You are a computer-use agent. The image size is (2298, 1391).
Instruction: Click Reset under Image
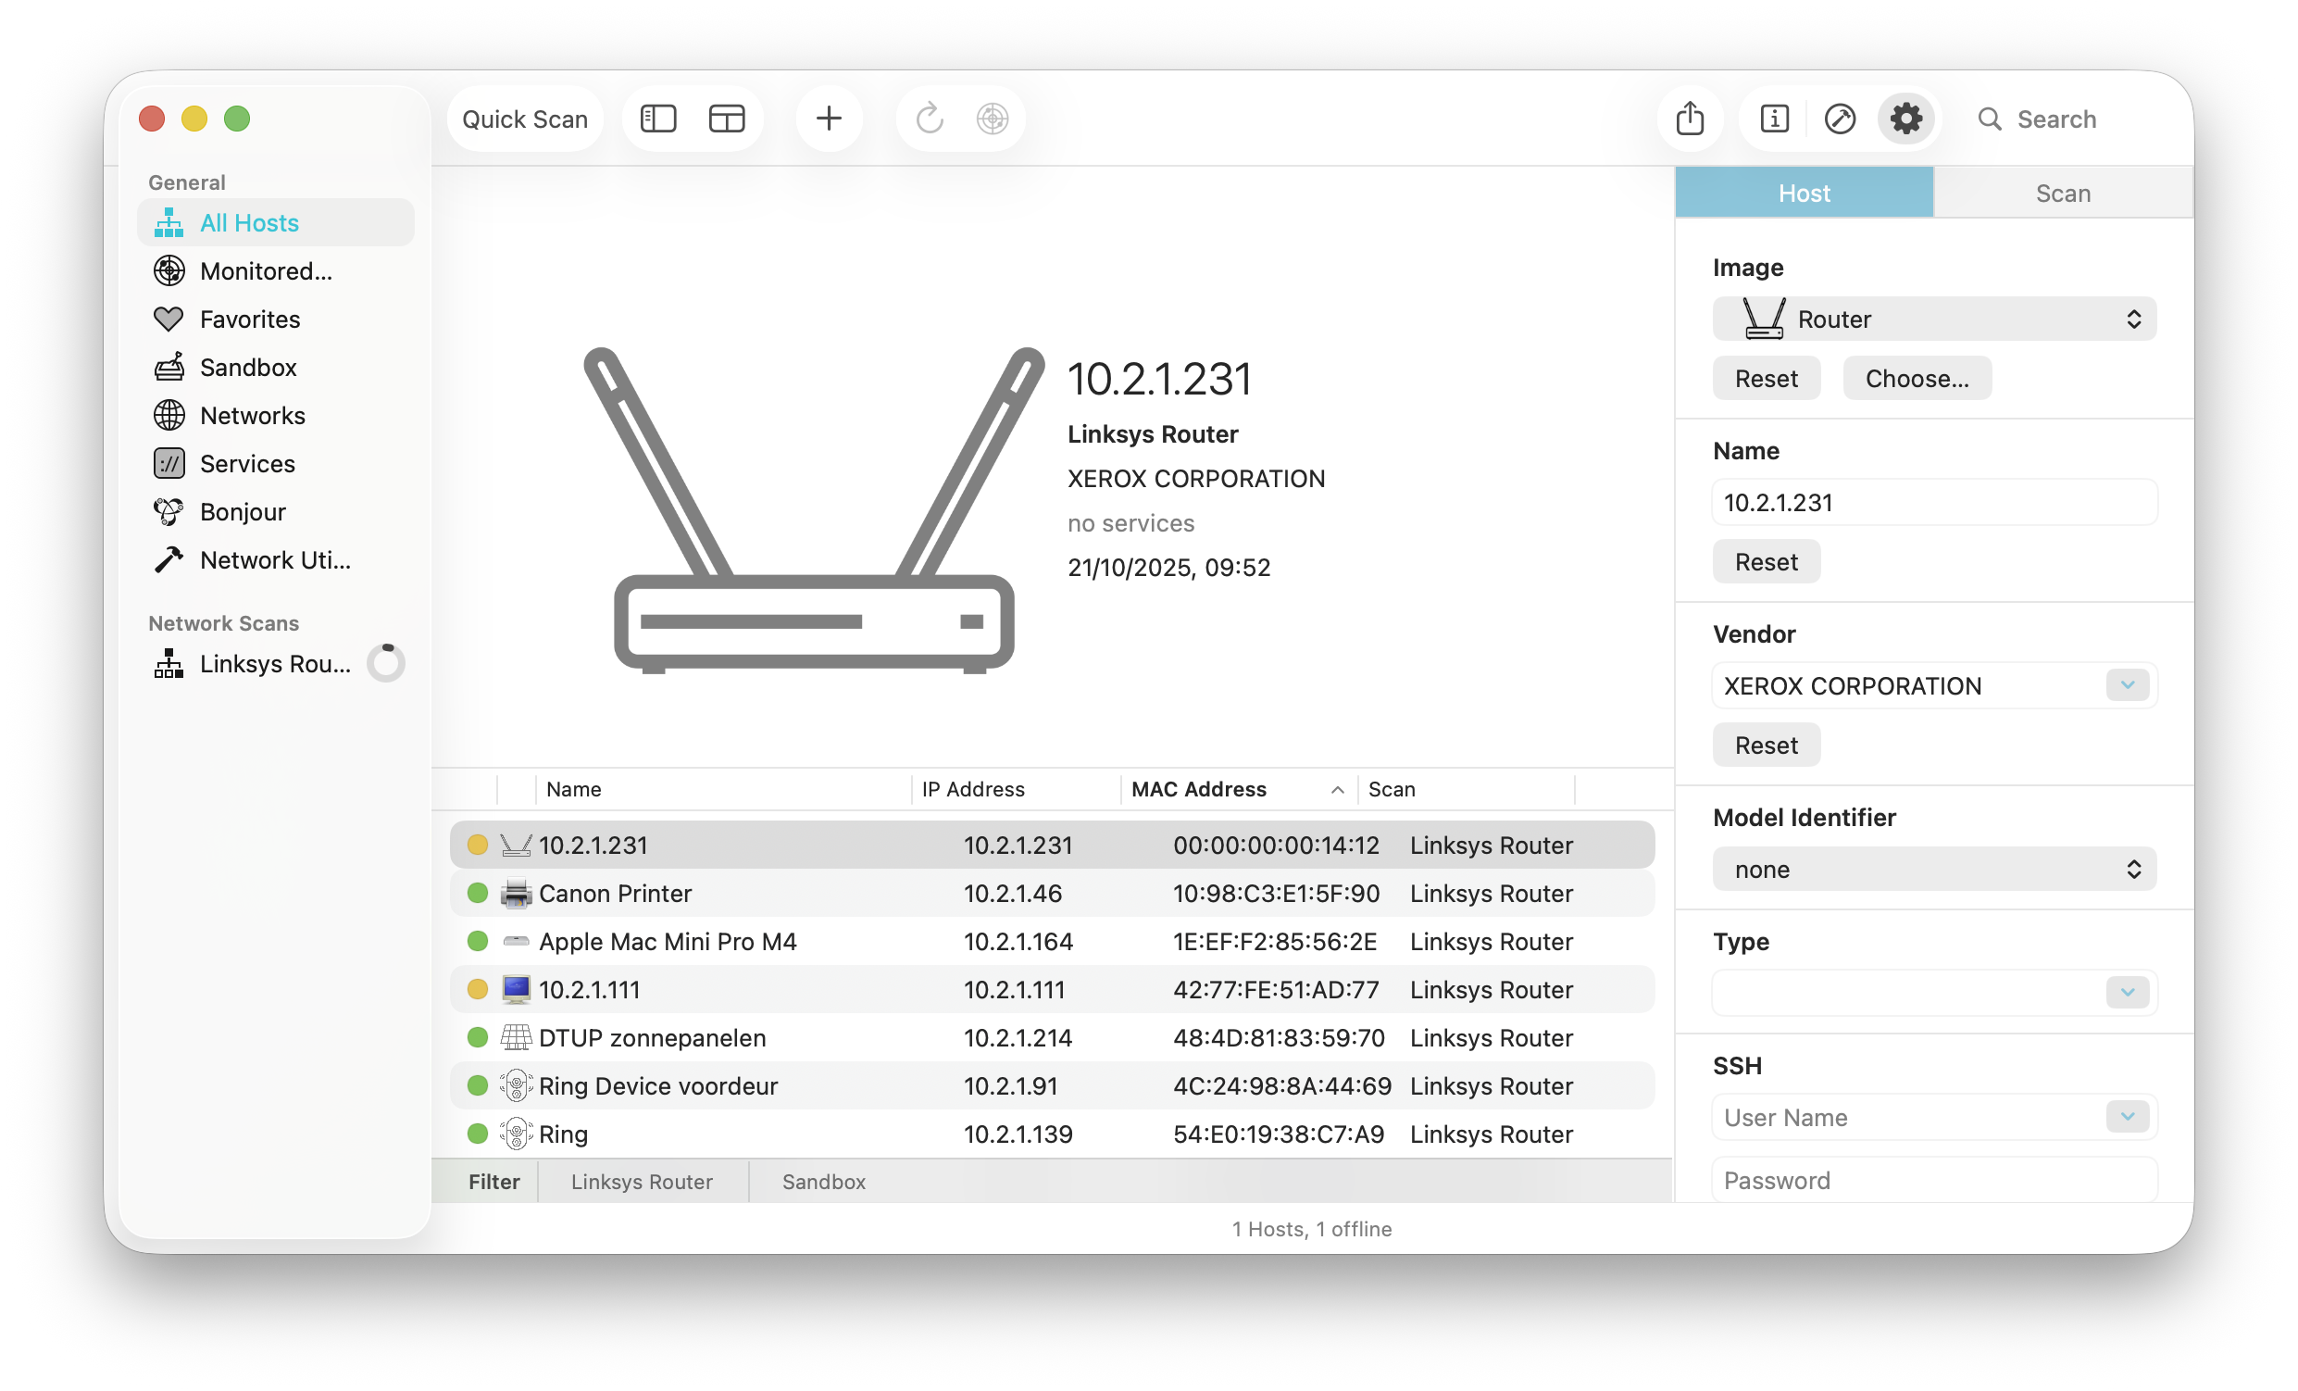[x=1766, y=379]
